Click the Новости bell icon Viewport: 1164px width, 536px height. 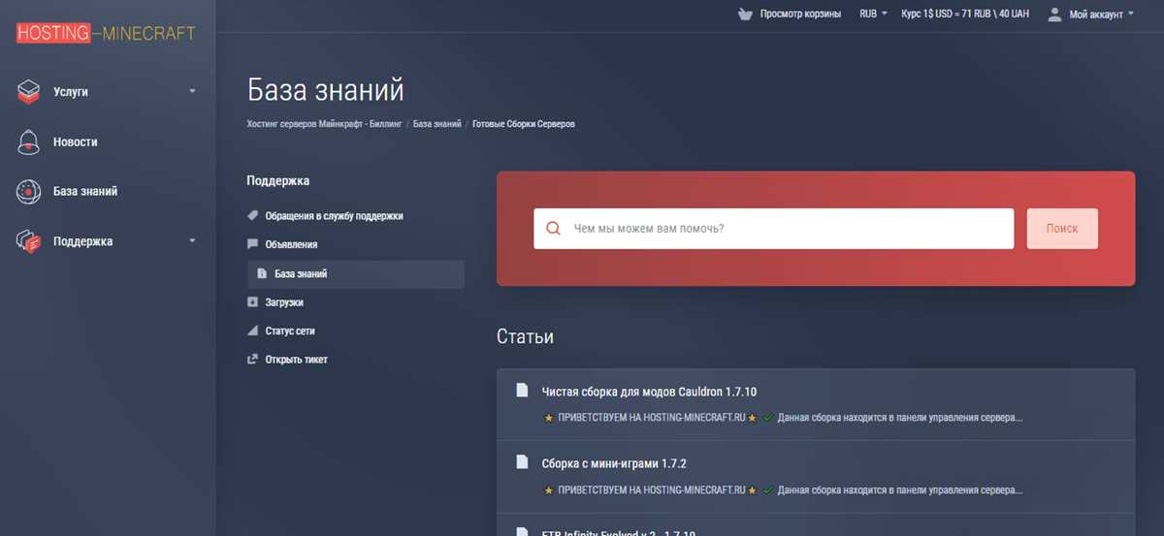pos(28,142)
